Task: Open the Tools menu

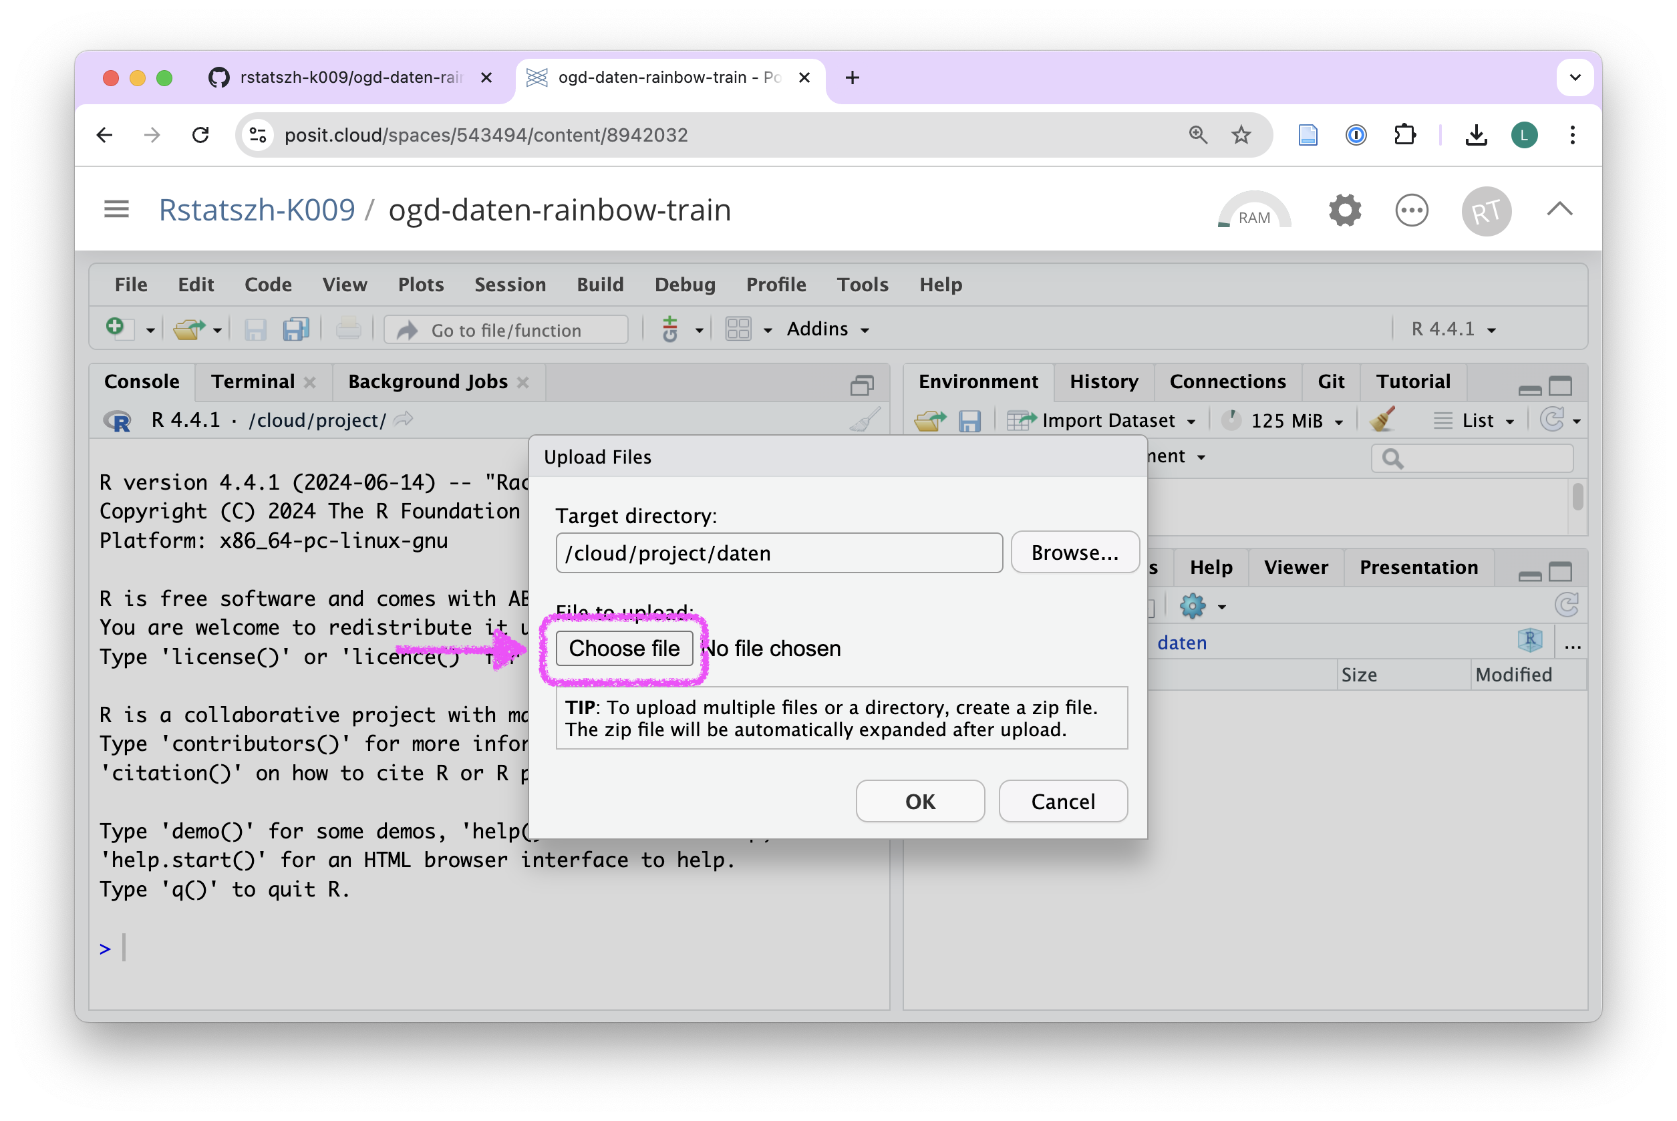Action: pyautogui.click(x=863, y=285)
